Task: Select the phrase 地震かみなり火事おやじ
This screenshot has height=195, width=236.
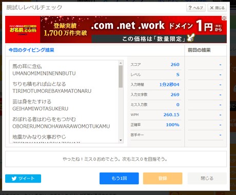Action: (x=39, y=137)
